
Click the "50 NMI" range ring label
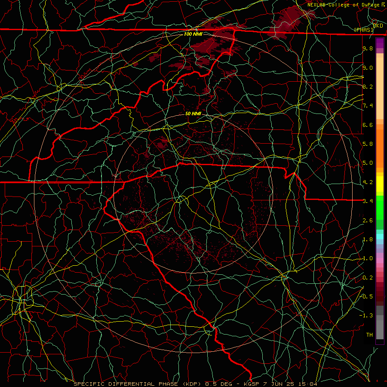pyautogui.click(x=193, y=114)
